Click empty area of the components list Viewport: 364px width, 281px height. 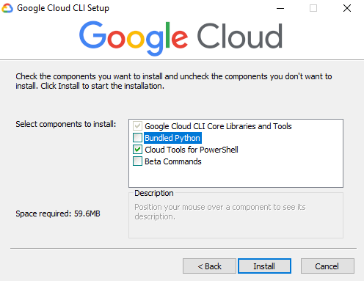pyautogui.click(x=236, y=177)
